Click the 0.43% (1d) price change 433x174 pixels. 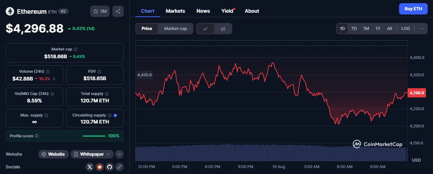[x=81, y=29]
